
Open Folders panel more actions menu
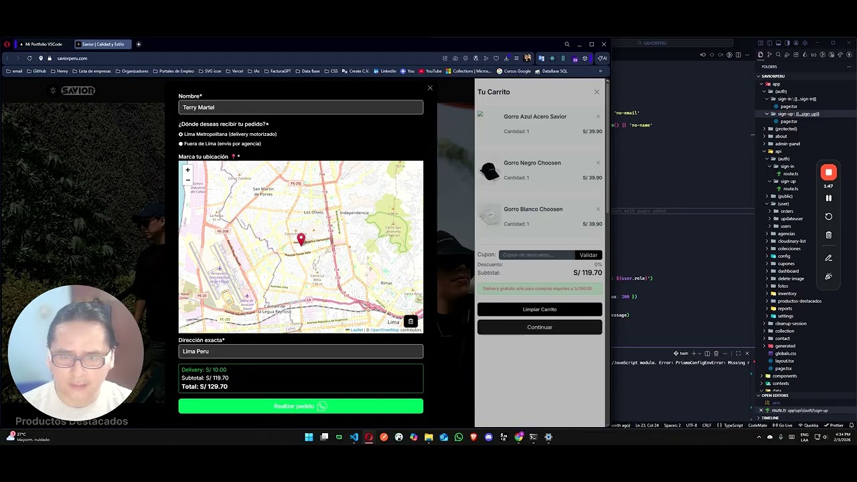click(850, 66)
